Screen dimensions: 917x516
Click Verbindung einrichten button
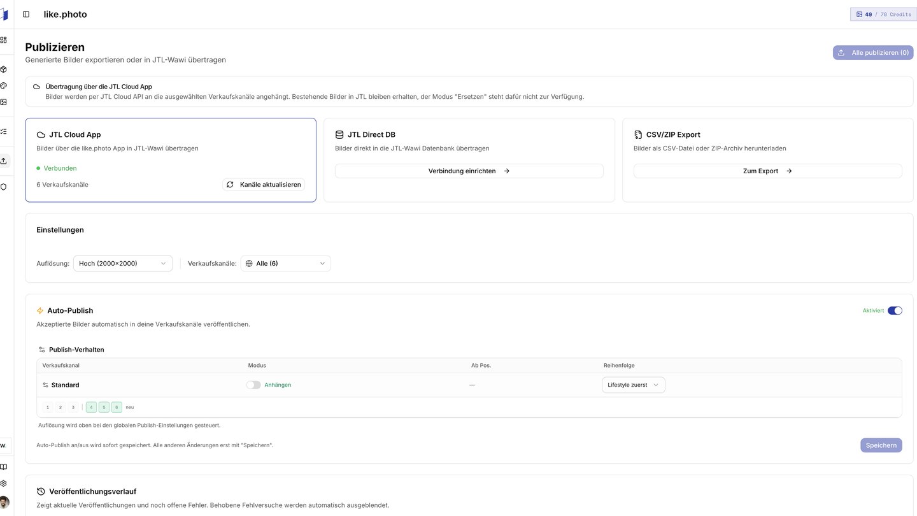pos(469,171)
